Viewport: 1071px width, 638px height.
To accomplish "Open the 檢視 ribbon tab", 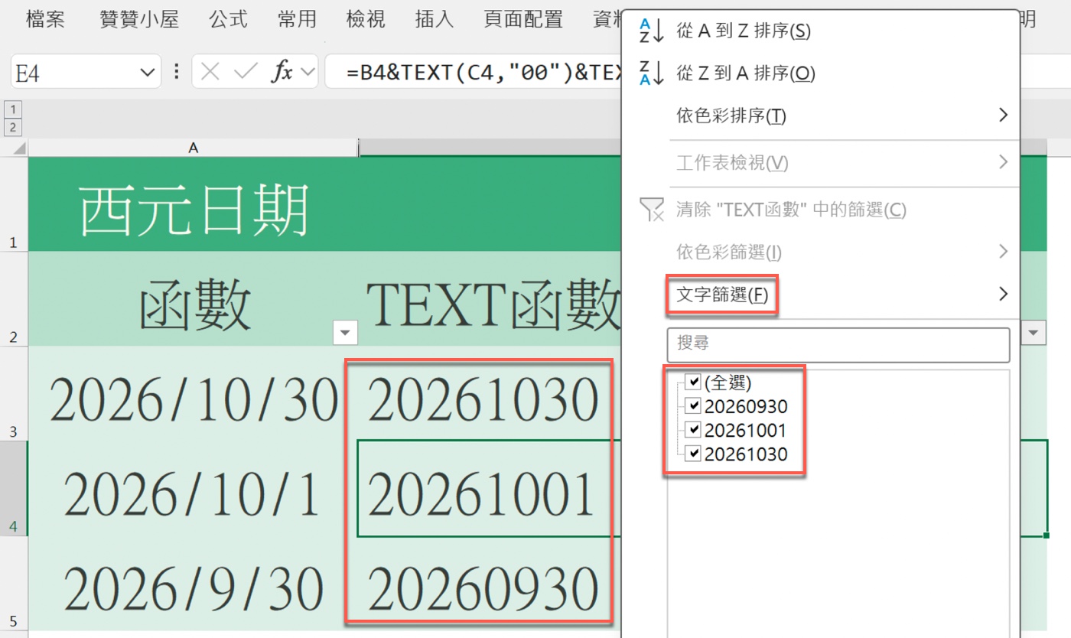I will (366, 19).
